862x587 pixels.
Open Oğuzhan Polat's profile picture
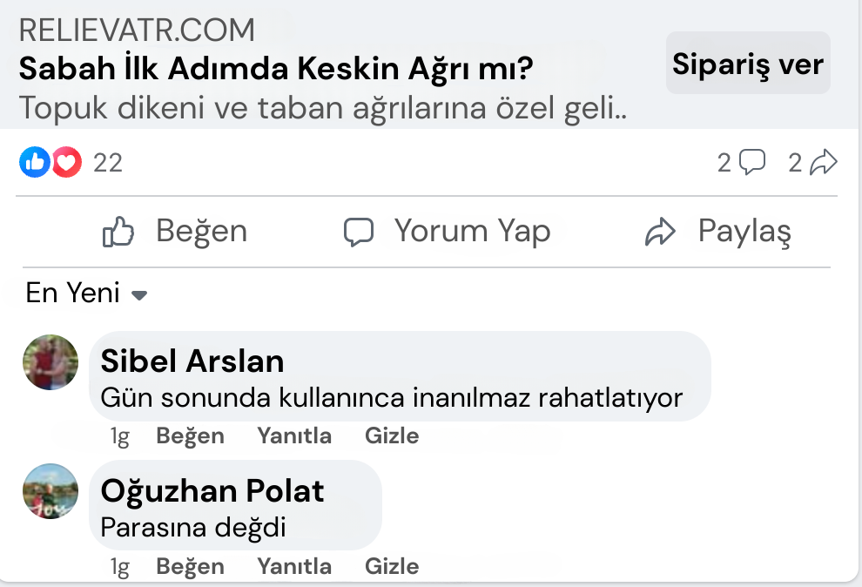[x=51, y=491]
